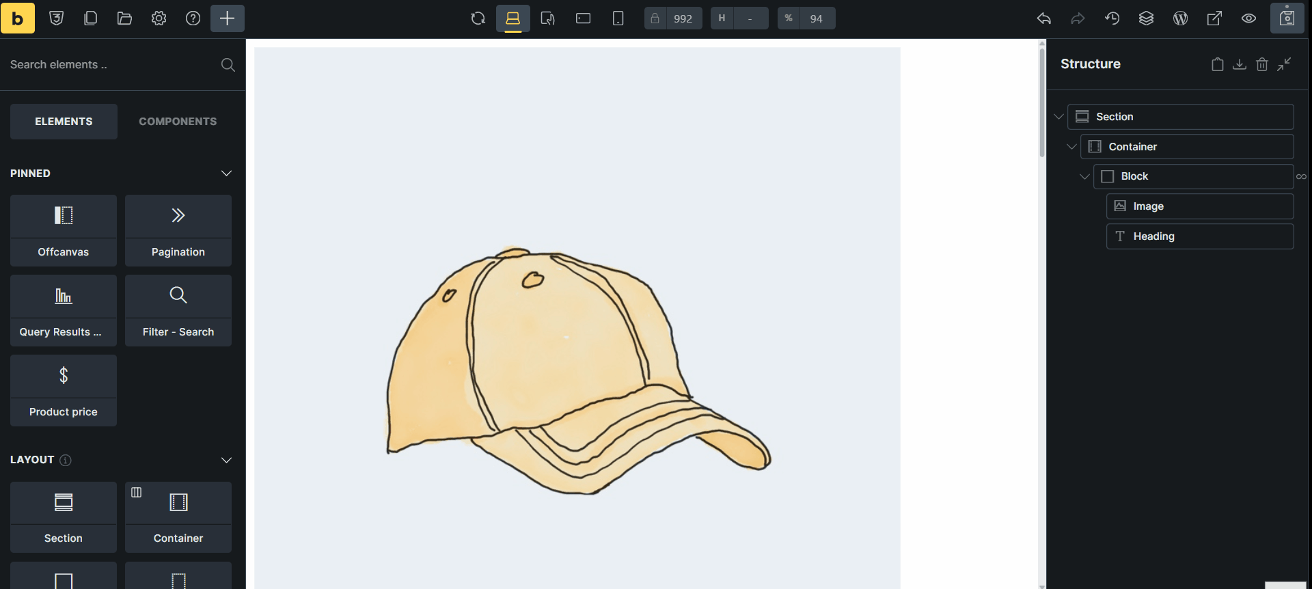Toggle preview mode eye icon
Viewport: 1312px width, 589px height.
[x=1249, y=18]
